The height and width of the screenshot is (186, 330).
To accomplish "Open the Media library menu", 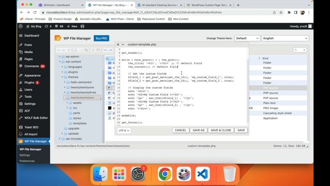I will tap(28, 52).
